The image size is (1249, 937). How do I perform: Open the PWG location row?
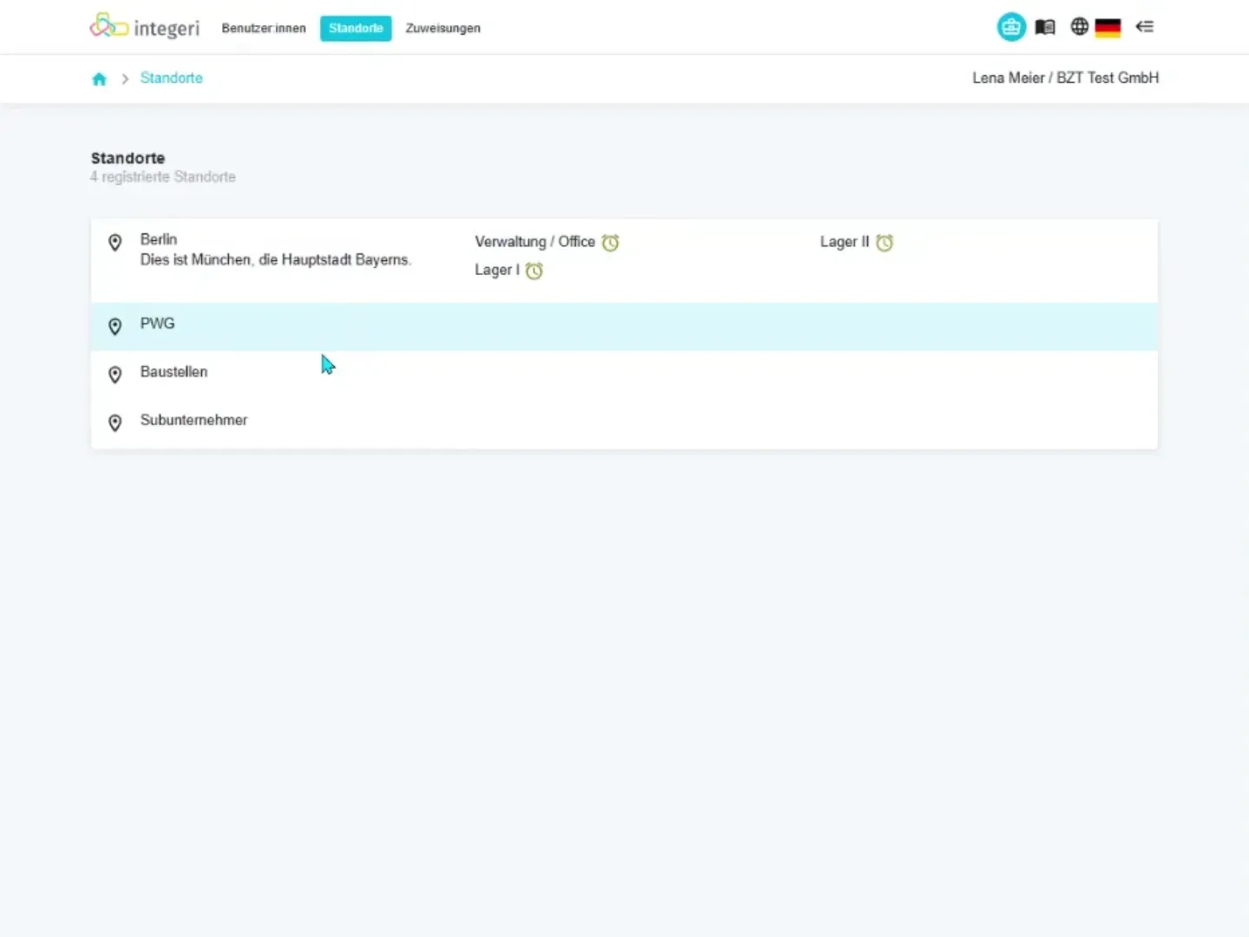[x=624, y=326]
